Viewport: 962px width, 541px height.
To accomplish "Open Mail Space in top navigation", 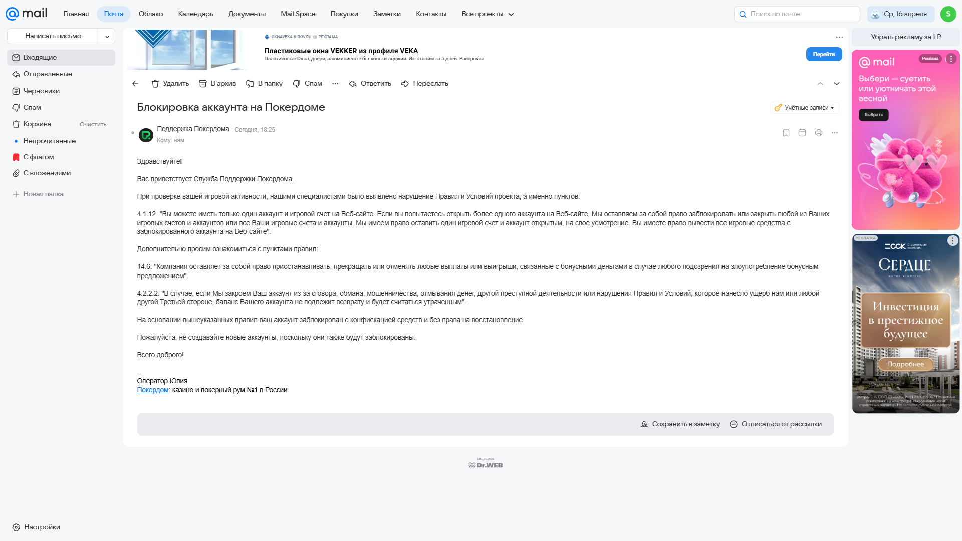I will point(298,14).
